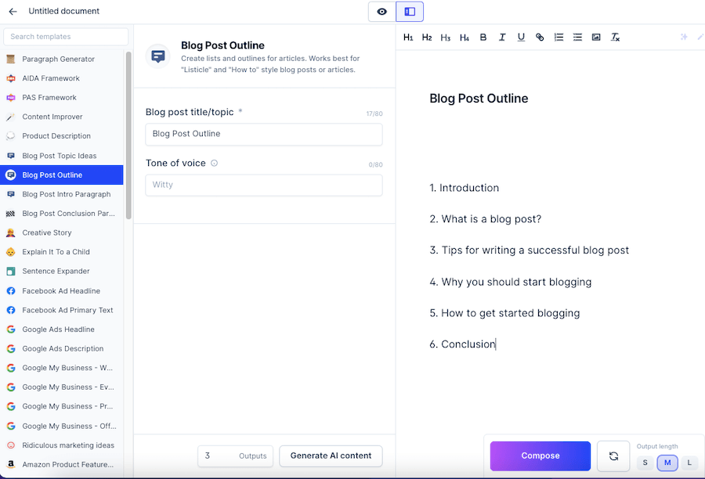Viewport: 705px width, 479px height.
Task: Click the template list scrollbar
Action: (x=128, y=135)
